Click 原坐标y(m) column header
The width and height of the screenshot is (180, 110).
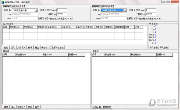click(30, 27)
